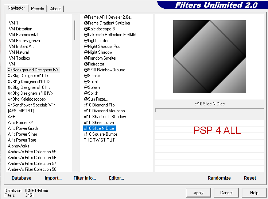Click the category list scrollbar
Screen dimensions: 268x199
point(75,91)
